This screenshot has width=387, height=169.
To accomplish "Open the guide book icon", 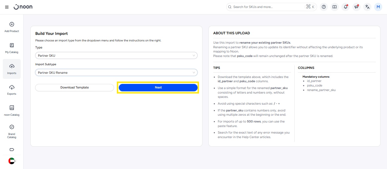I will click(335, 7).
